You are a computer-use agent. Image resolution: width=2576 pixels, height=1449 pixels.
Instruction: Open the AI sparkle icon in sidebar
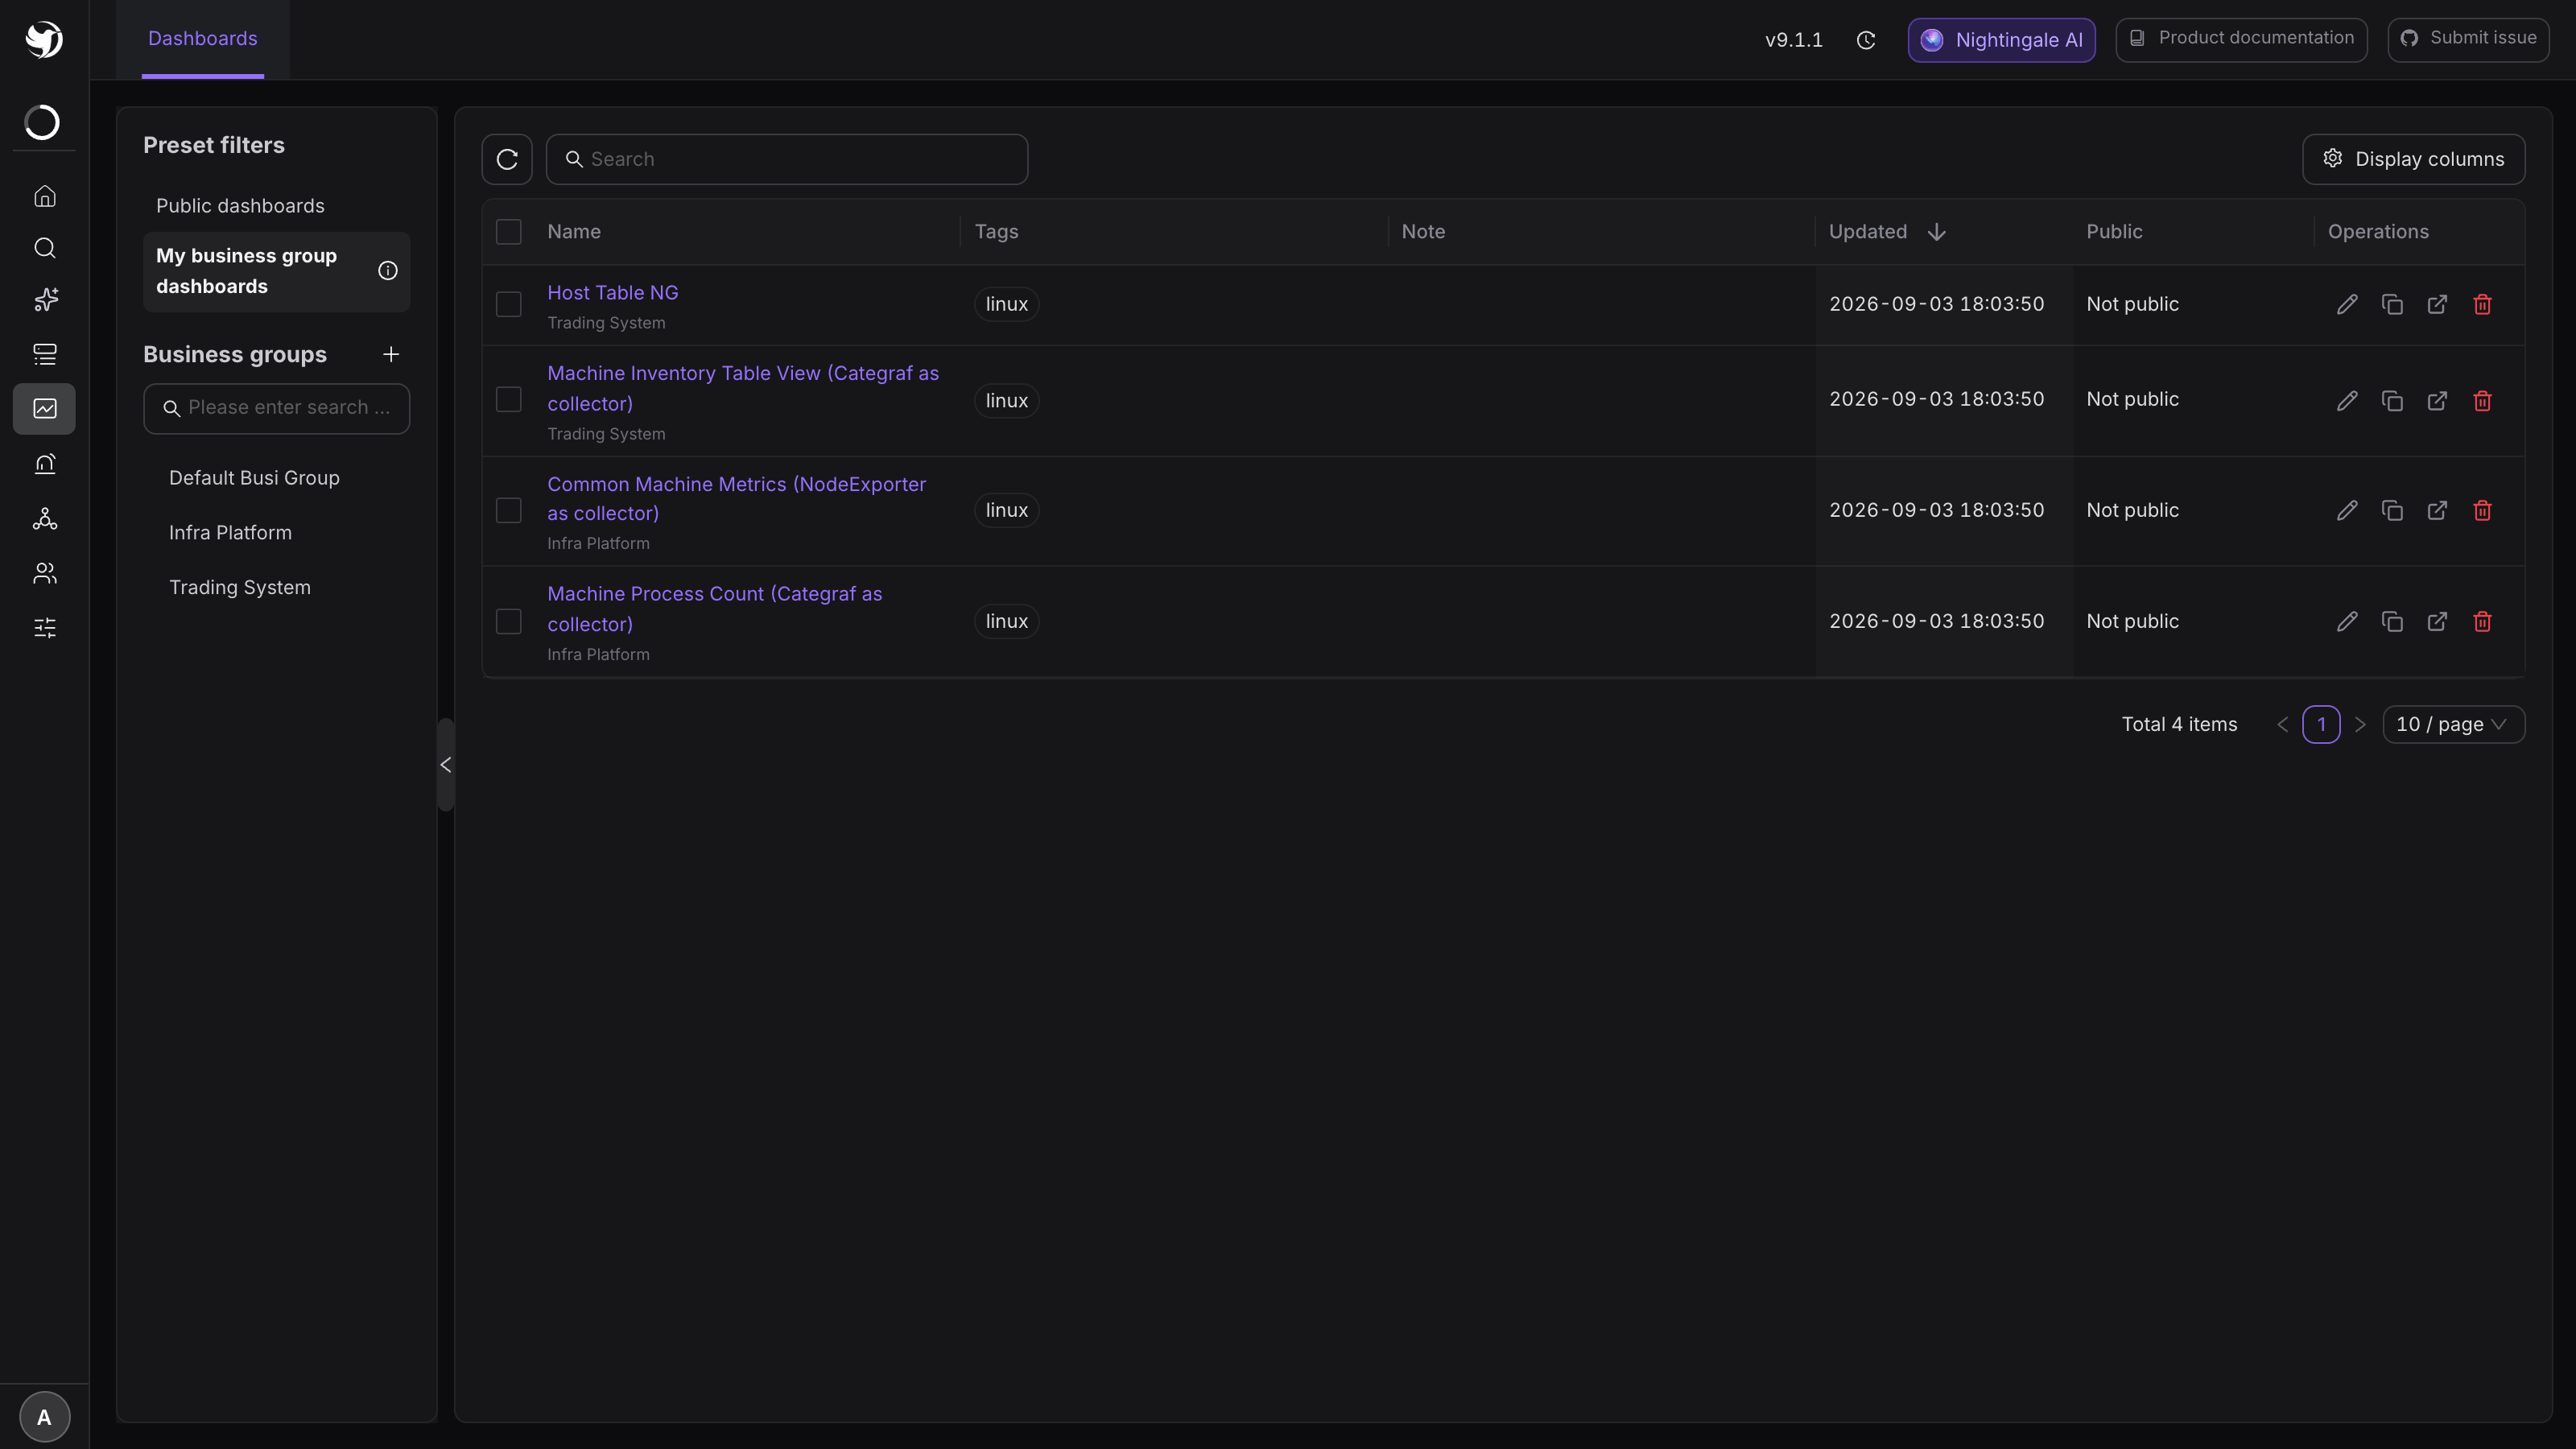click(44, 300)
